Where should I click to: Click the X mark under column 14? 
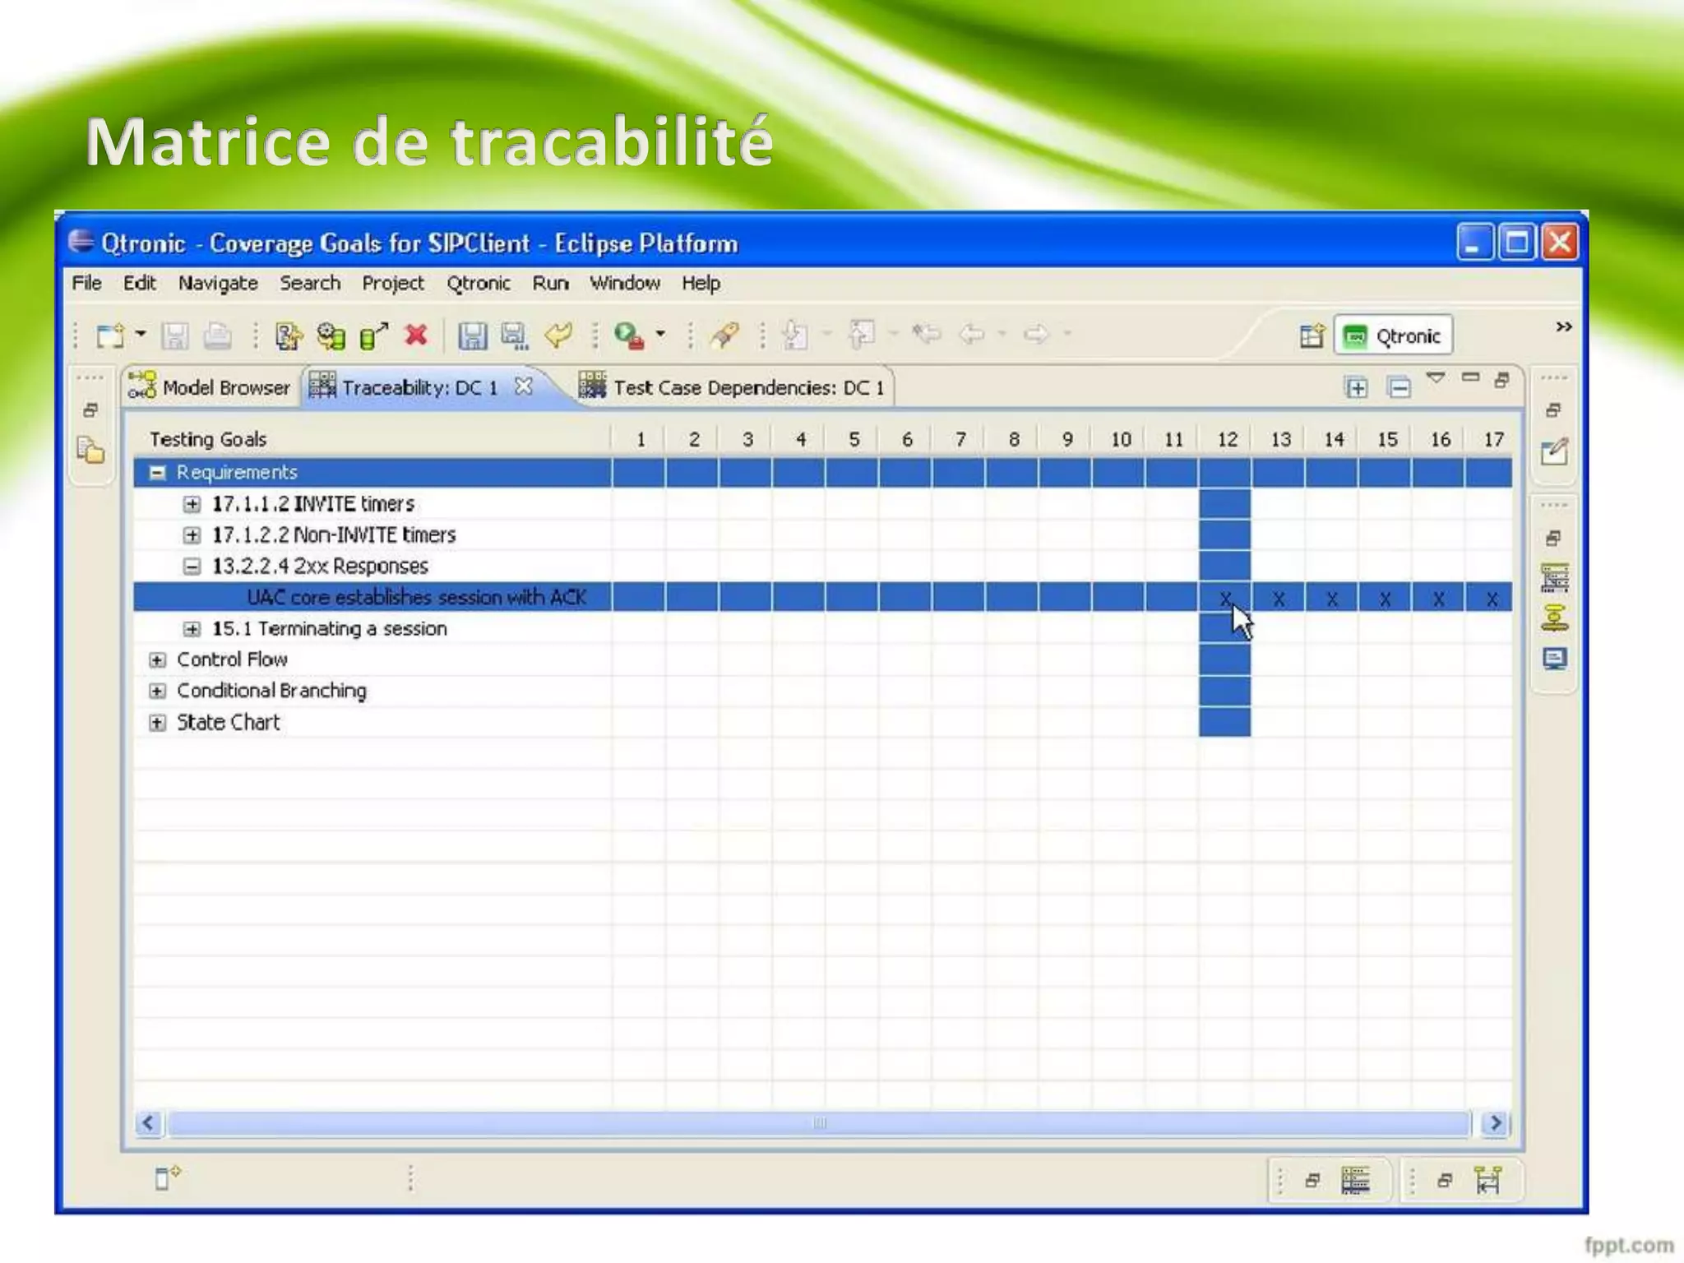[x=1332, y=599]
